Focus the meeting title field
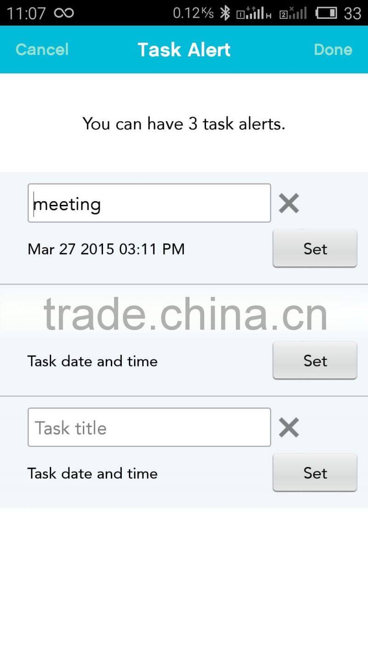368x655 pixels. pos(149,203)
